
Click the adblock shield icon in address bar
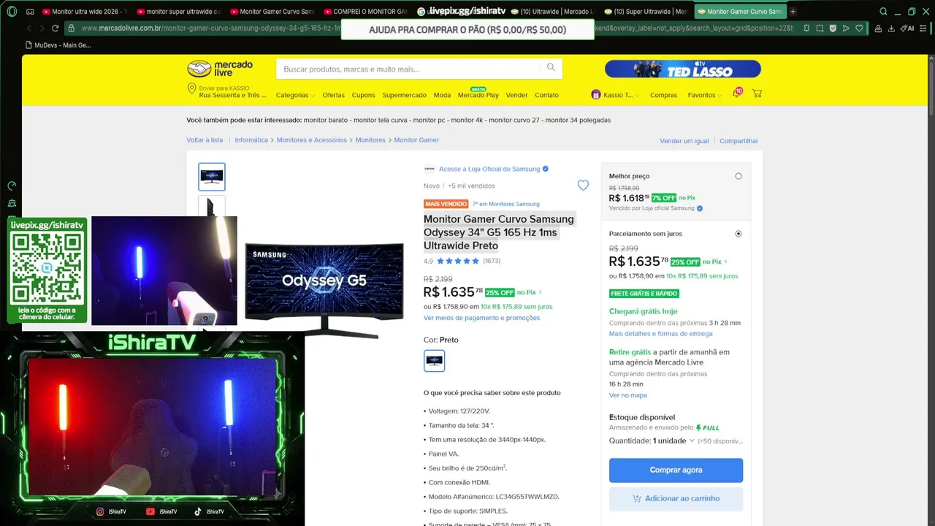pyautogui.click(x=833, y=28)
